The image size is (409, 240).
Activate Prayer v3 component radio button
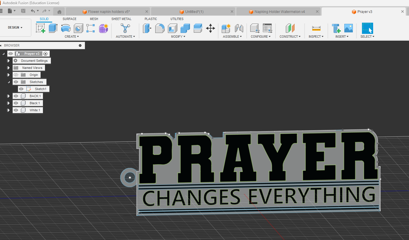(x=45, y=54)
